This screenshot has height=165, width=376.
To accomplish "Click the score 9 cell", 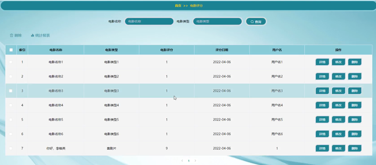I will (167, 148).
